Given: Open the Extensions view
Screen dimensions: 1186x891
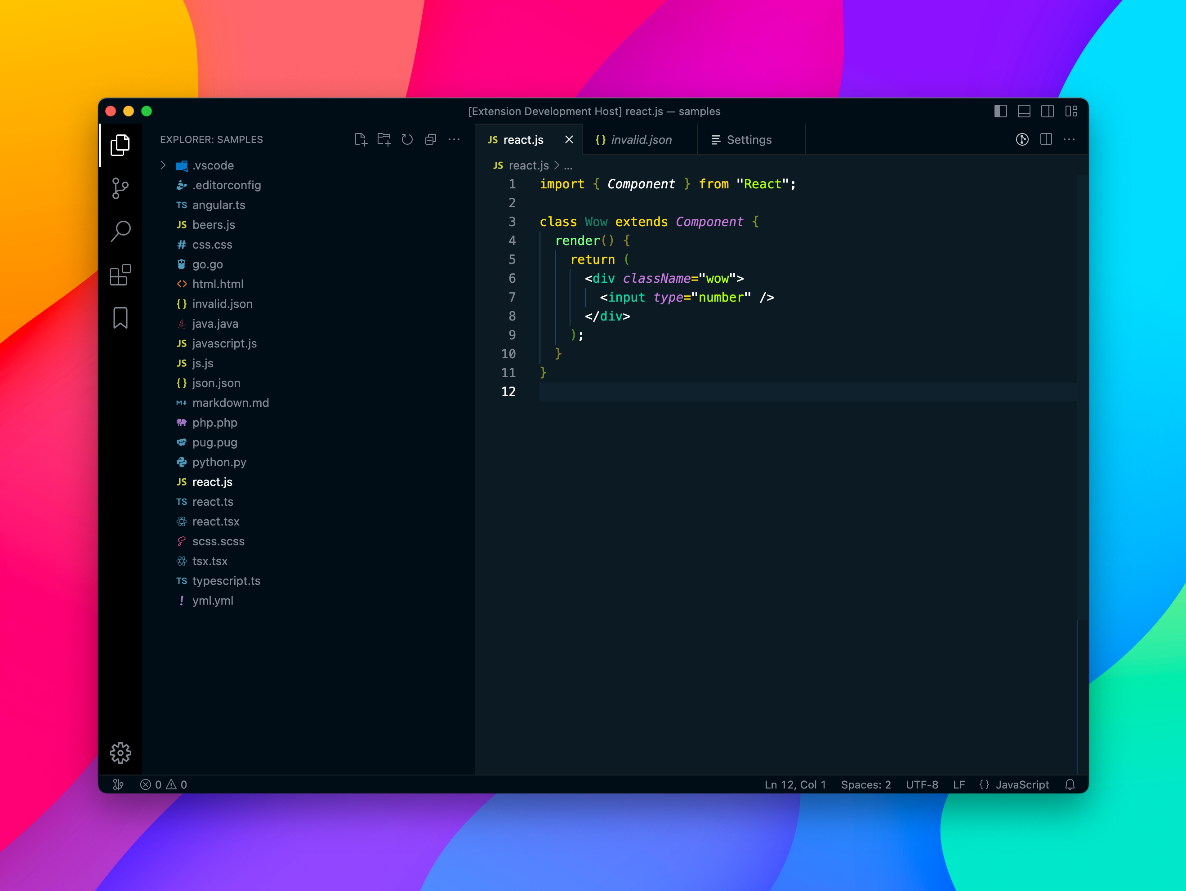Looking at the screenshot, I should 120,275.
